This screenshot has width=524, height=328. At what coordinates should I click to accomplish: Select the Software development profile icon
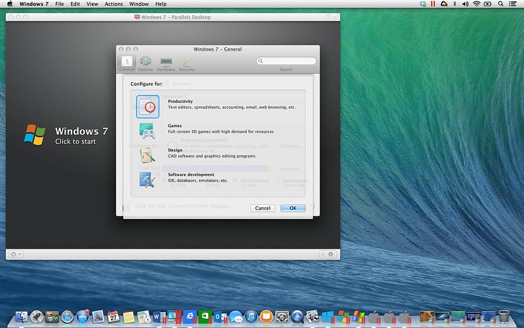(147, 179)
